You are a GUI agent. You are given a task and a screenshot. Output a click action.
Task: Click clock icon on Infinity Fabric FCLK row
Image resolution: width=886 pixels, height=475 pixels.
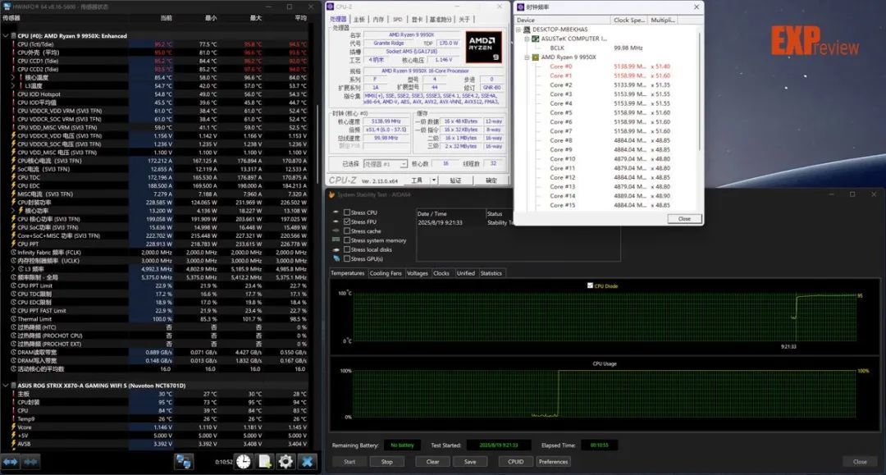coord(14,253)
